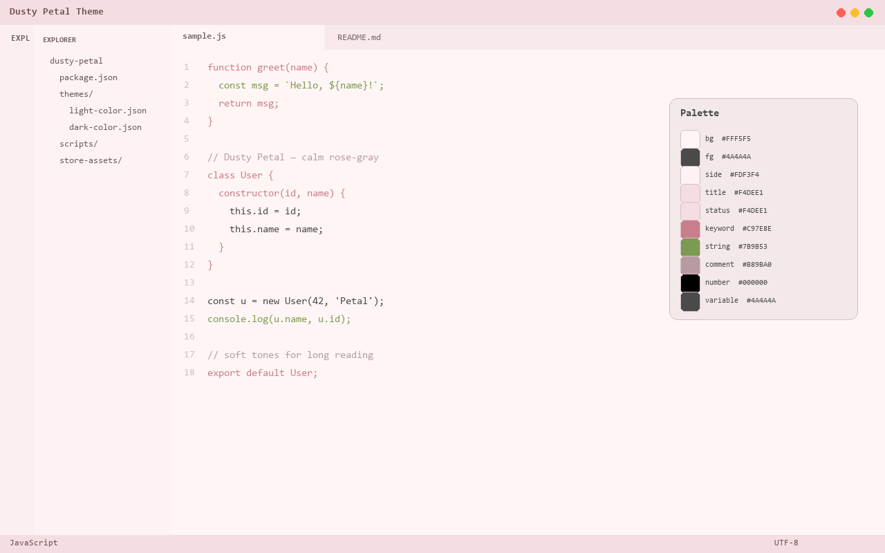
Task: Click the Dusty Petal Theme window title
Action: click(x=57, y=11)
